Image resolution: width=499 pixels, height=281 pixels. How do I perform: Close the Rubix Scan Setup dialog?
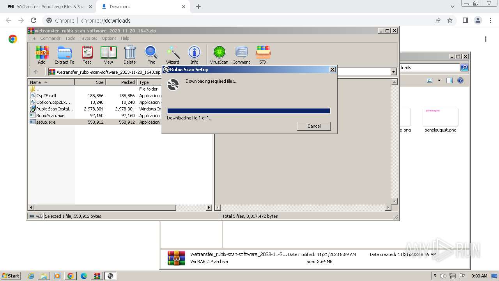(333, 69)
